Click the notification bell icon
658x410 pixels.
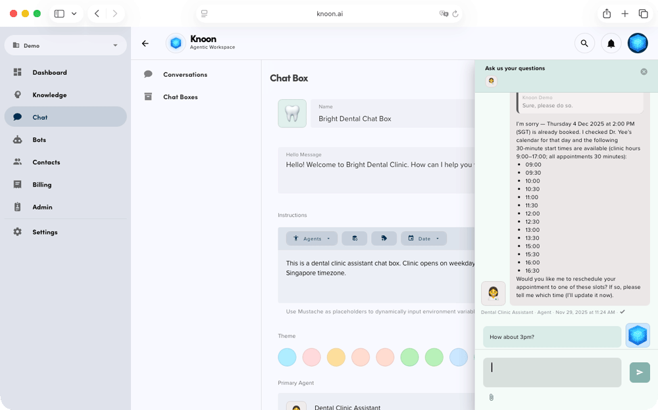tap(611, 43)
